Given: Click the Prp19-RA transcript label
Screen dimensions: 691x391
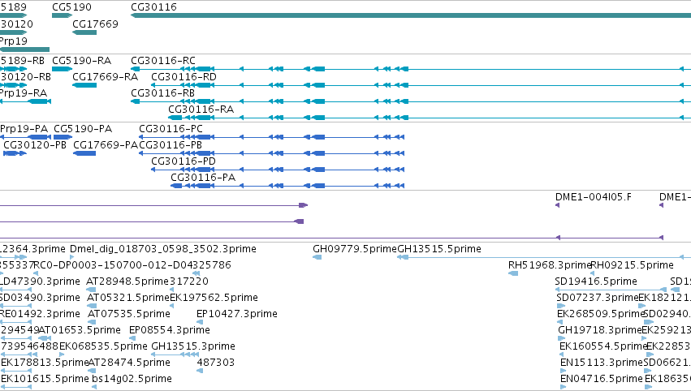Looking at the screenshot, I should [x=24, y=93].
